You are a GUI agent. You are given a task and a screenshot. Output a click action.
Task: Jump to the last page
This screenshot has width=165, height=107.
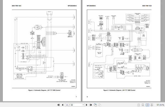click(91, 105)
